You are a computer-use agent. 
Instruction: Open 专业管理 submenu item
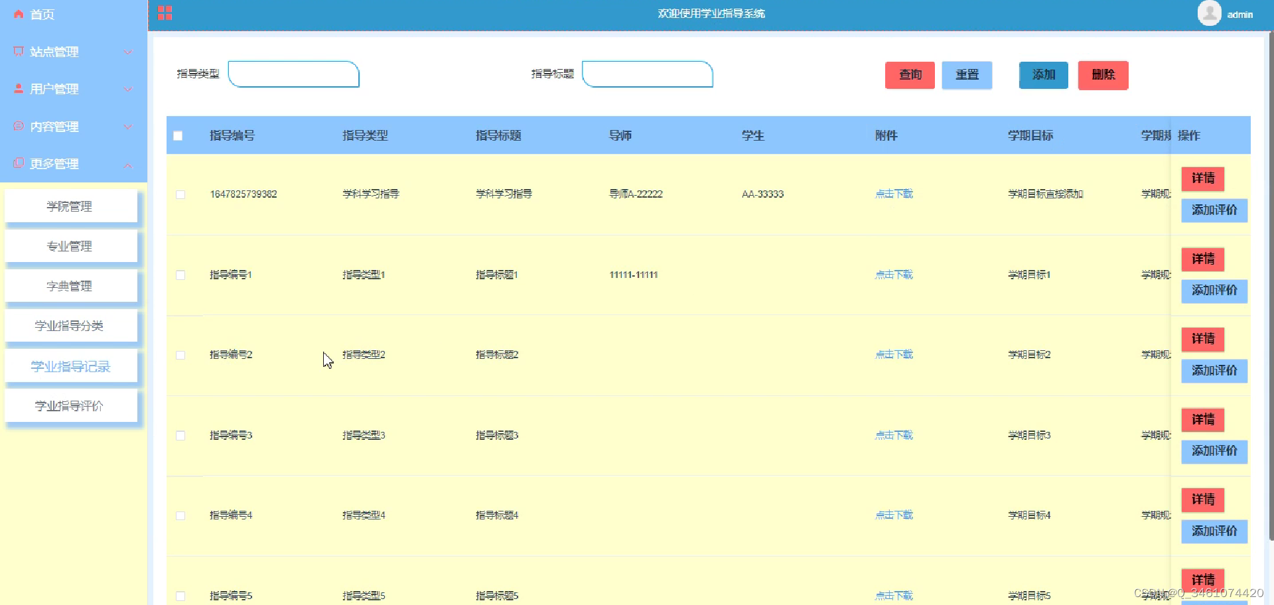pyautogui.click(x=71, y=246)
